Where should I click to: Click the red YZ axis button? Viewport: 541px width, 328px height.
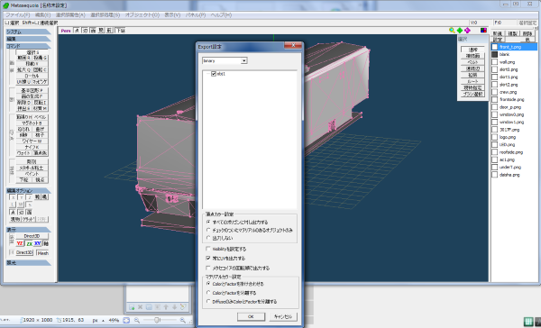[x=20, y=243]
